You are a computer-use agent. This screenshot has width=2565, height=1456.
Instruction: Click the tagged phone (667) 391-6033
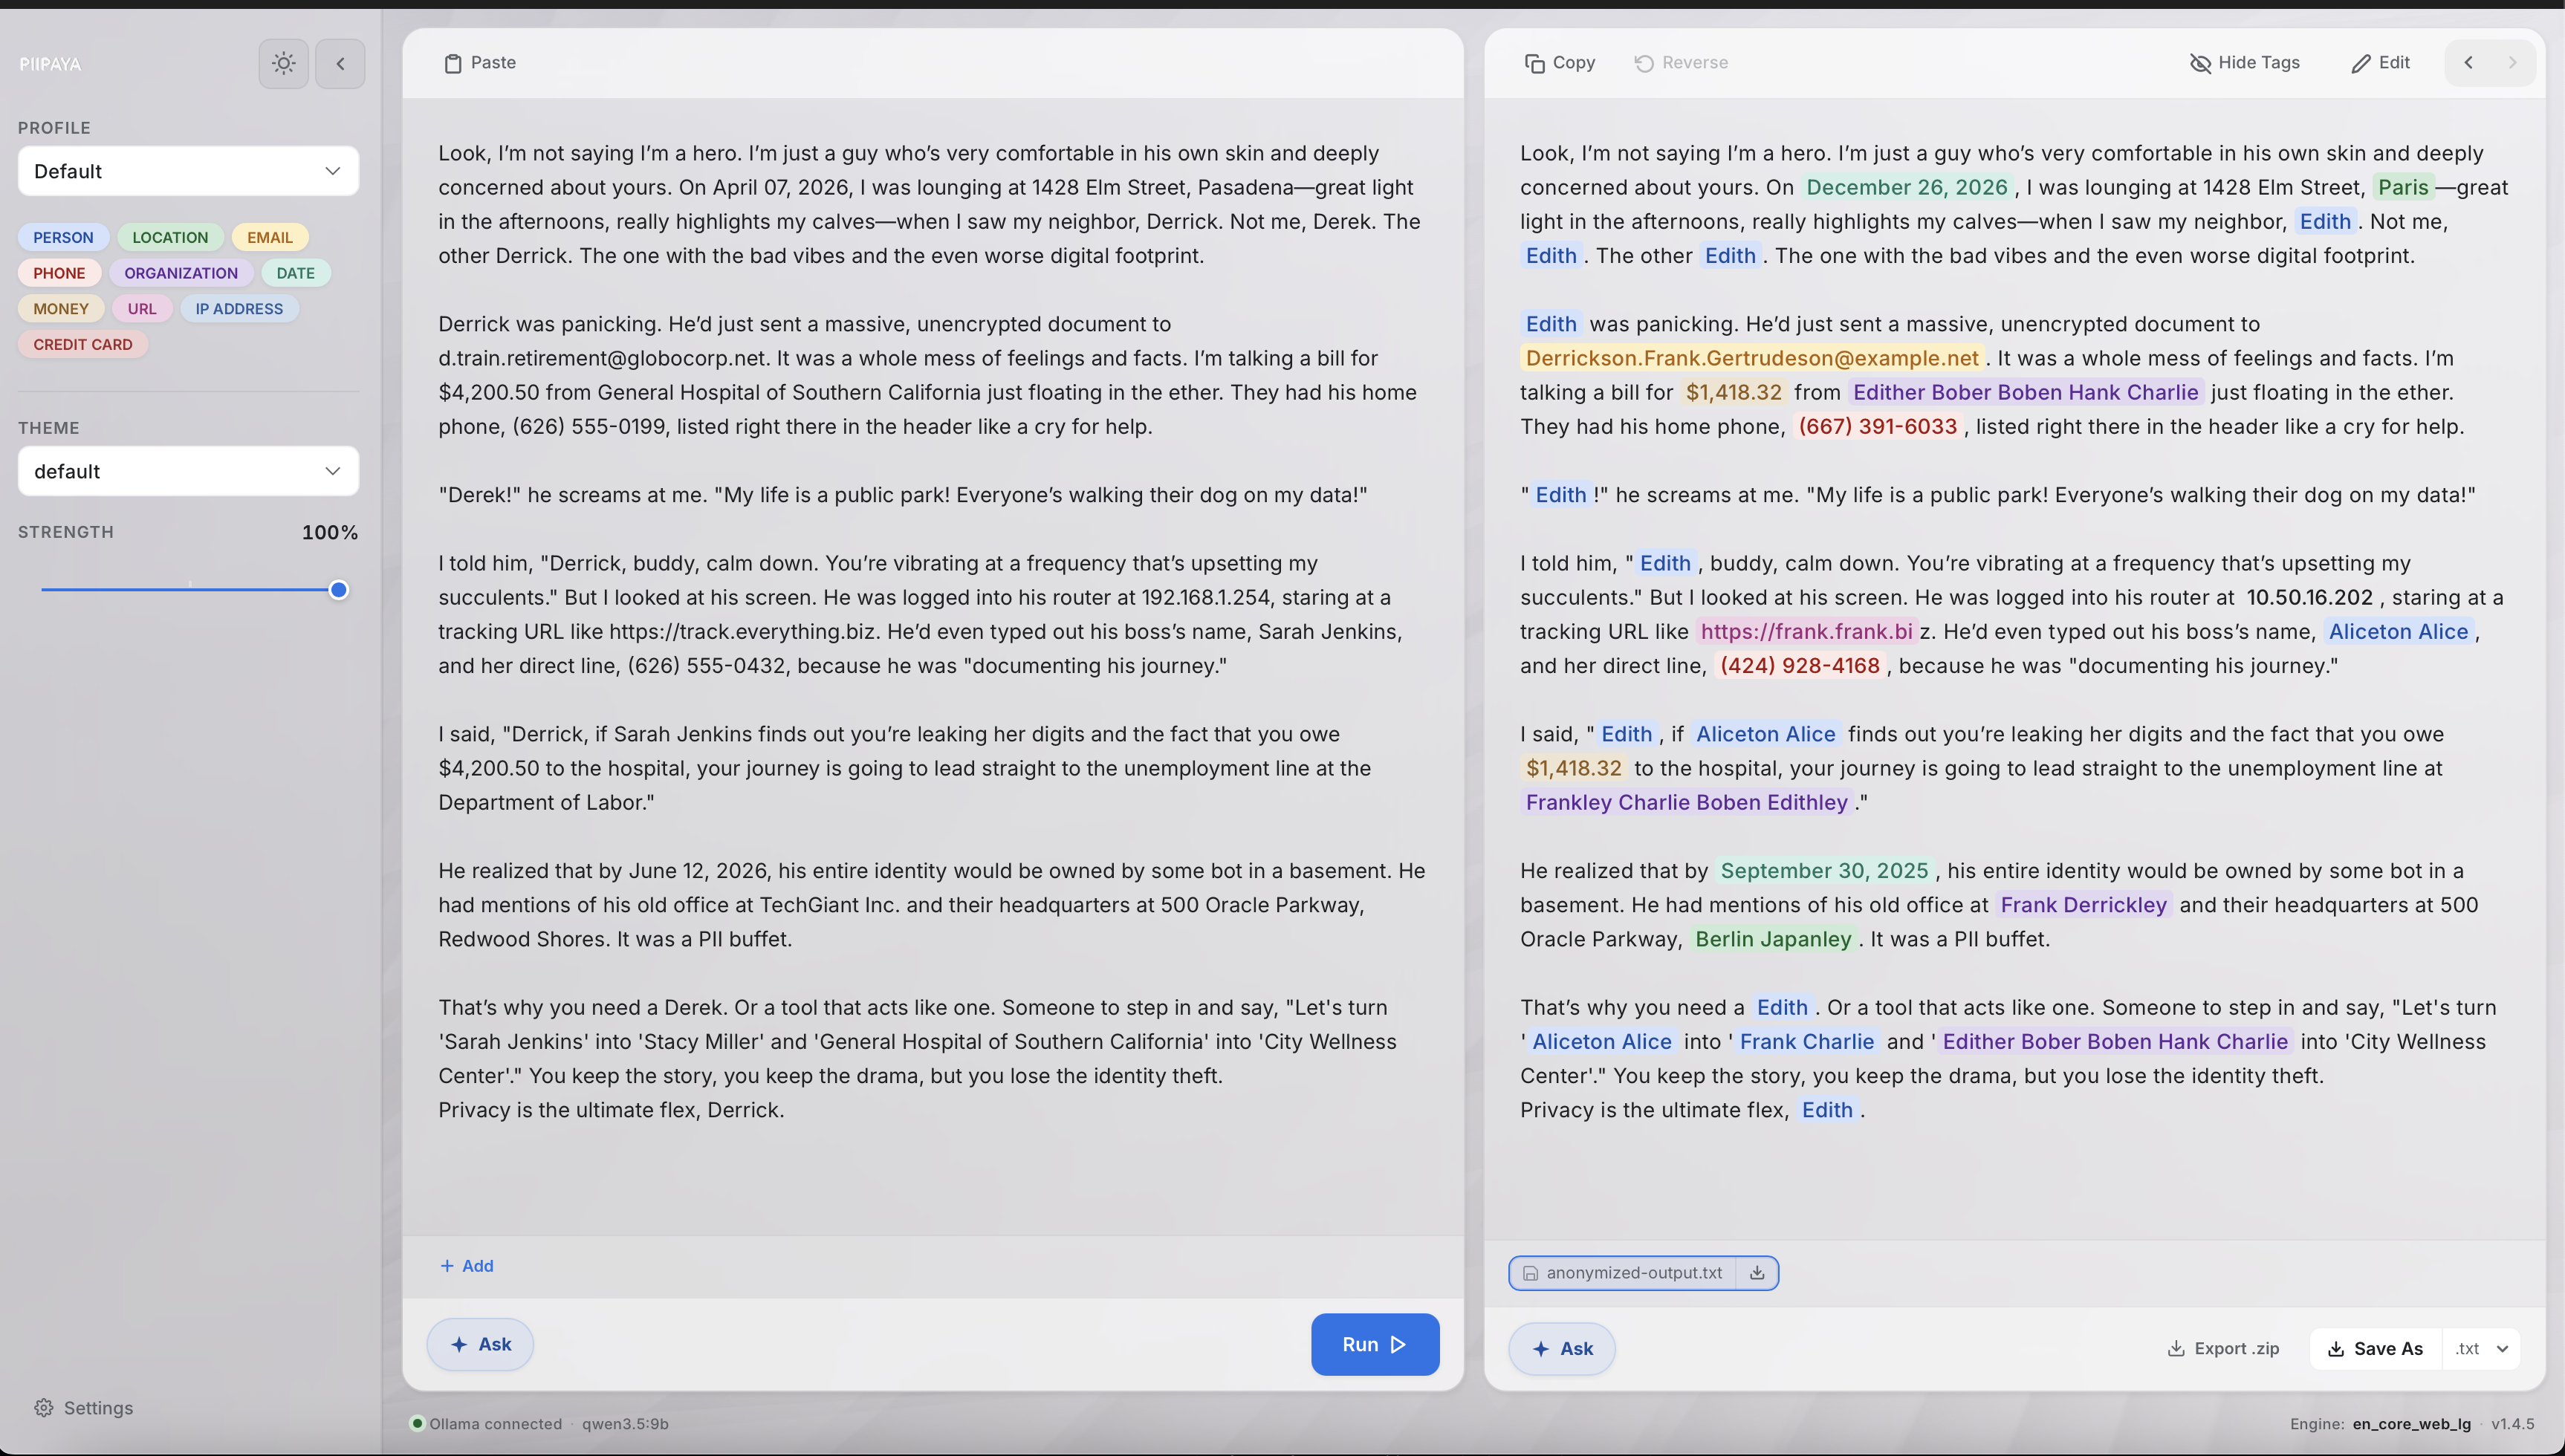[1877, 426]
